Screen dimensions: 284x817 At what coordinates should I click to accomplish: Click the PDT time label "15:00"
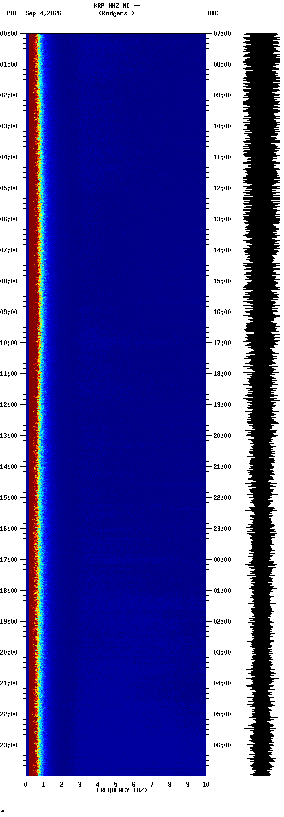coord(9,498)
